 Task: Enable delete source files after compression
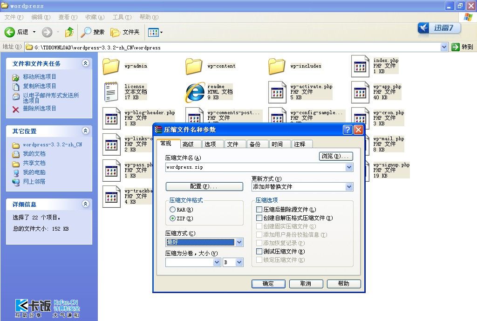(x=259, y=209)
